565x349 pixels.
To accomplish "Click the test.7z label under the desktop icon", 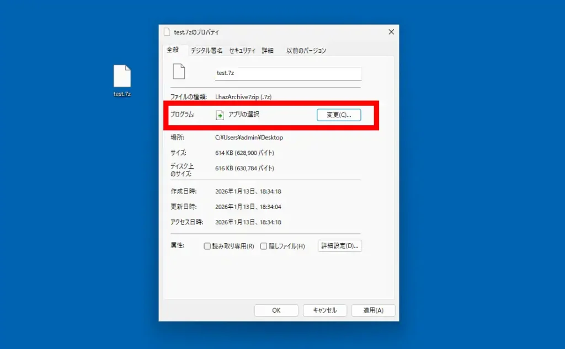I will tap(121, 94).
